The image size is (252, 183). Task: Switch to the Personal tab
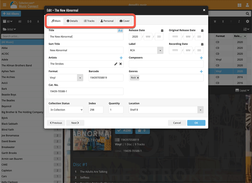[x=107, y=21]
